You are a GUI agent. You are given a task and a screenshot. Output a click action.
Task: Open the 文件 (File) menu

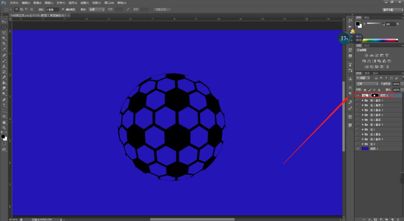pyautogui.click(x=14, y=3)
